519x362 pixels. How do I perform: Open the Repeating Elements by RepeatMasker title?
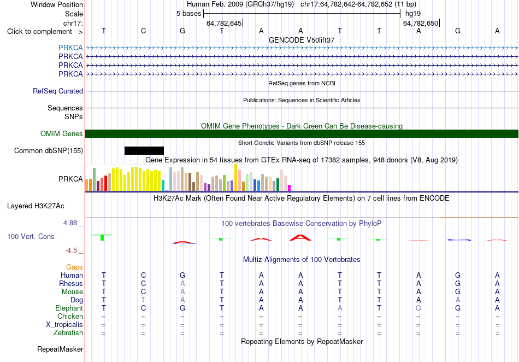point(302,341)
